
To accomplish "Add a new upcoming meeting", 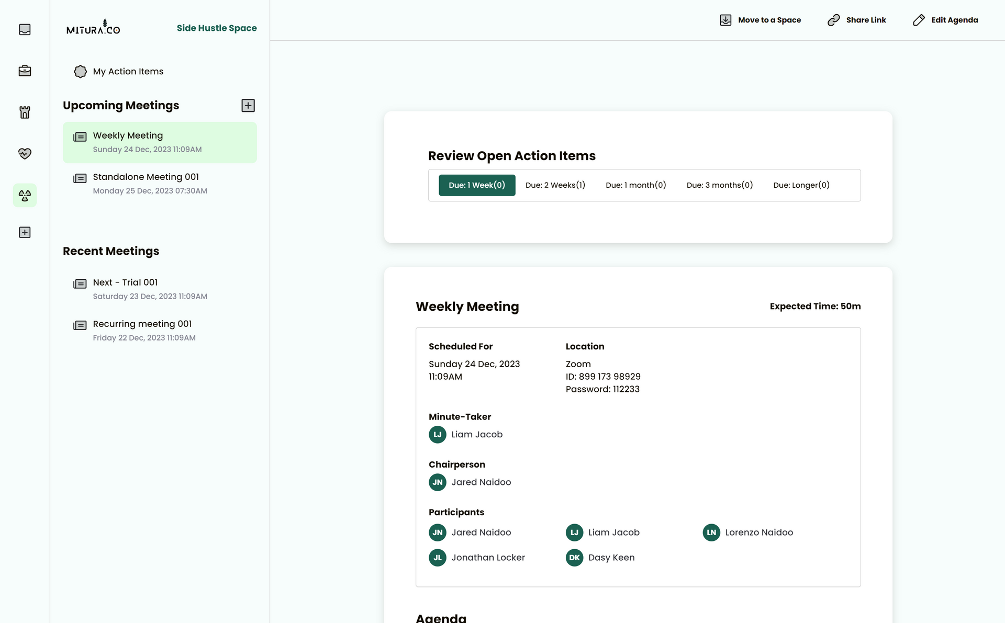I will point(248,106).
